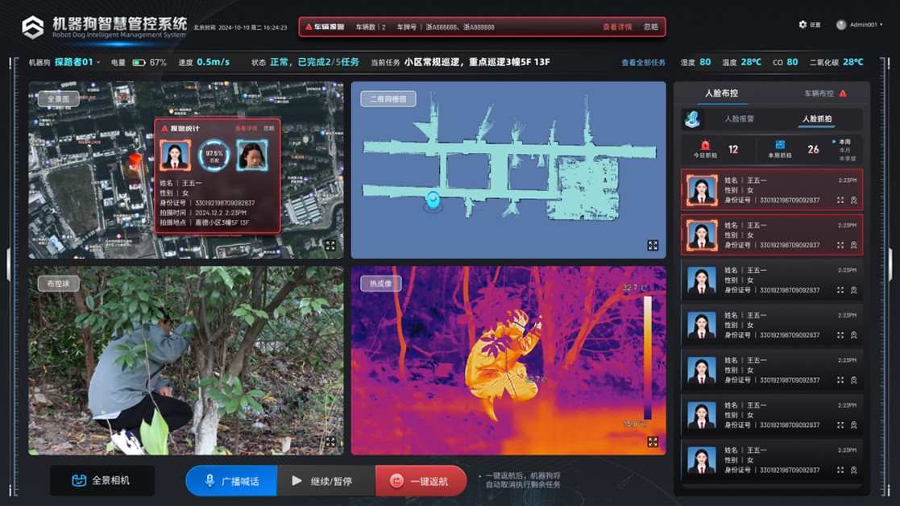Click the 本周抓拍 count 26

813,150
